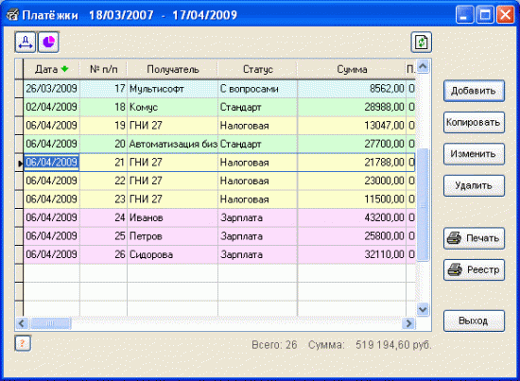Click the sum 13047,00 cell
The height and width of the screenshot is (381, 520).
pyautogui.click(x=352, y=126)
